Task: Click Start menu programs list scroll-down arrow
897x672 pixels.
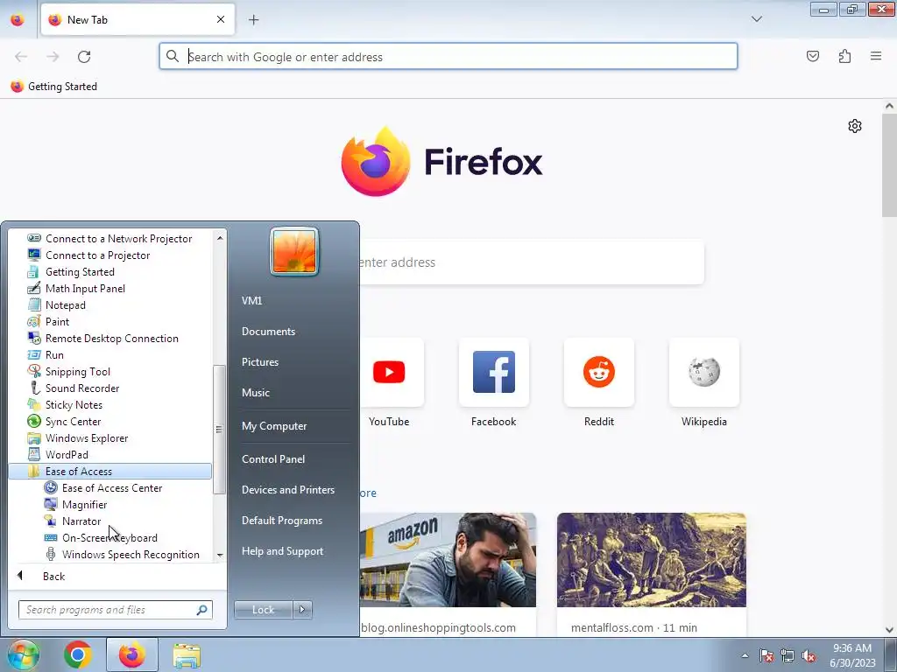Action: click(220, 556)
